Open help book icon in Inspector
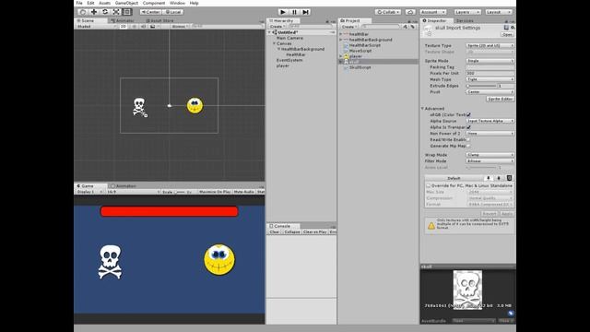This screenshot has height=332, width=590. tap(506, 28)
